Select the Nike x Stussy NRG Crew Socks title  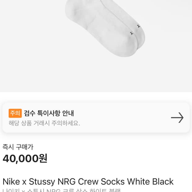(88, 181)
